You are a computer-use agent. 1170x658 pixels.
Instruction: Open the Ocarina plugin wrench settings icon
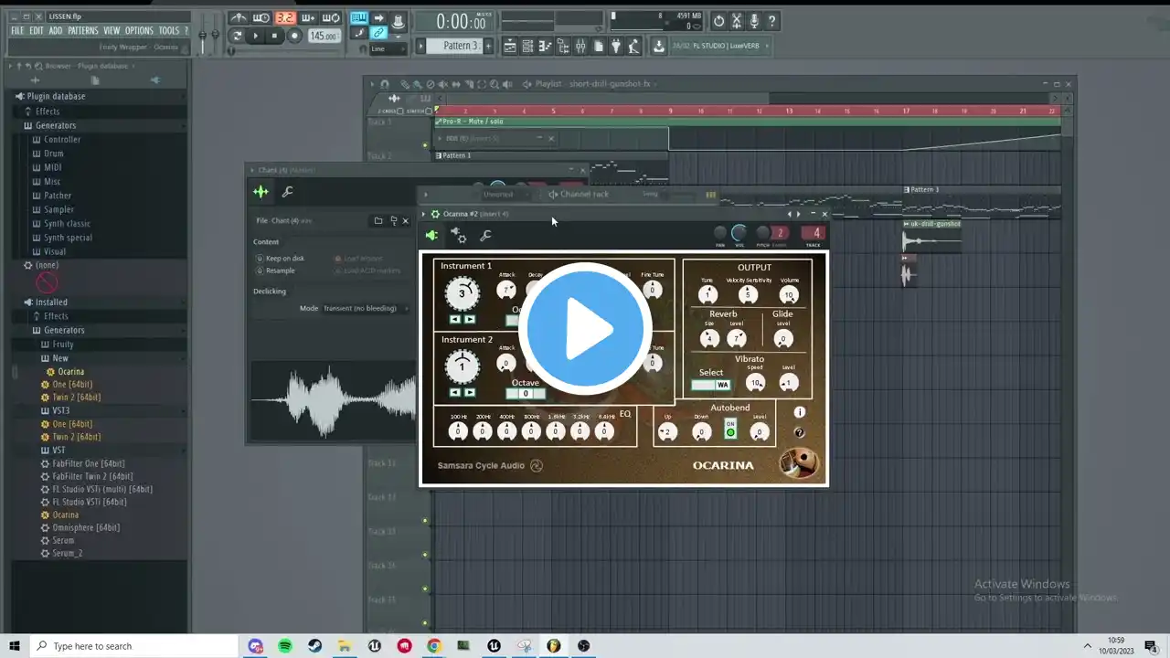(485, 236)
